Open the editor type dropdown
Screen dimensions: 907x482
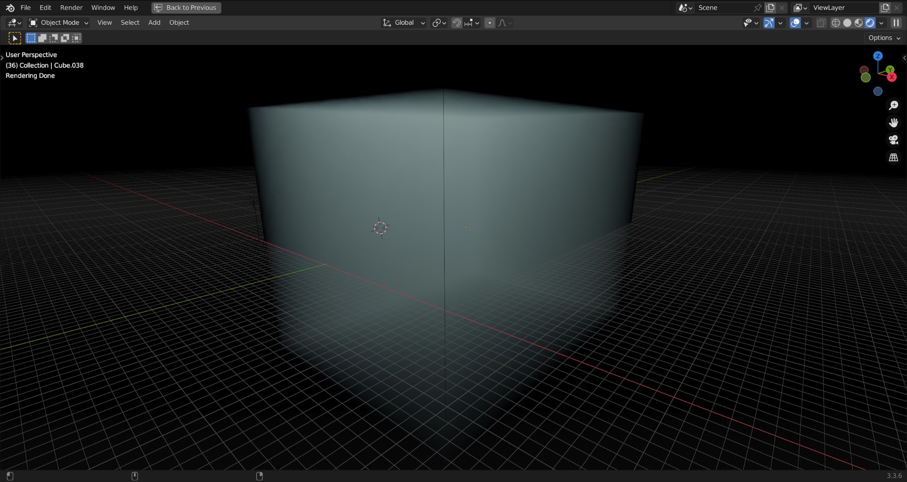point(14,23)
